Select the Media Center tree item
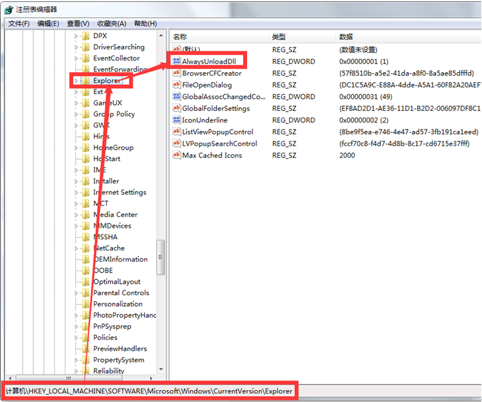482x402 pixels. (115, 214)
